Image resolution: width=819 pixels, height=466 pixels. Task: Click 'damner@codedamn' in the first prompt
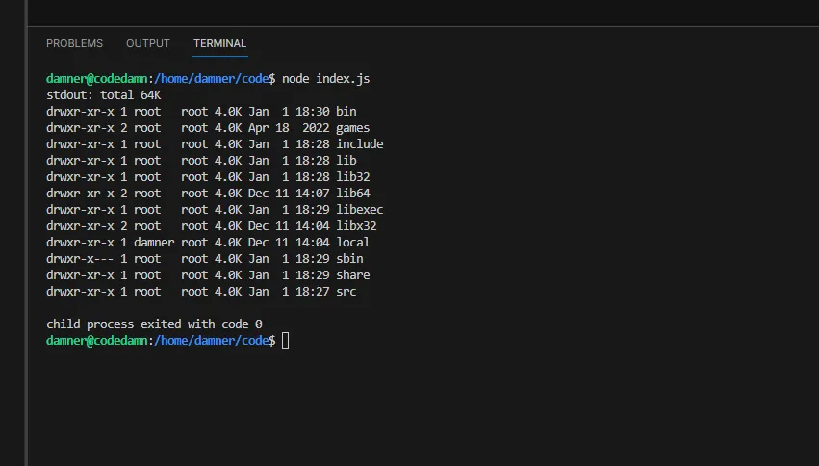click(96, 78)
